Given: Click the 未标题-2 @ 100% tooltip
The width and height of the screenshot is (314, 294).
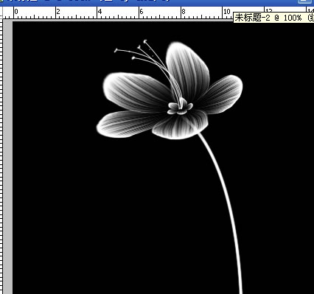Looking at the screenshot, I should coord(273,18).
